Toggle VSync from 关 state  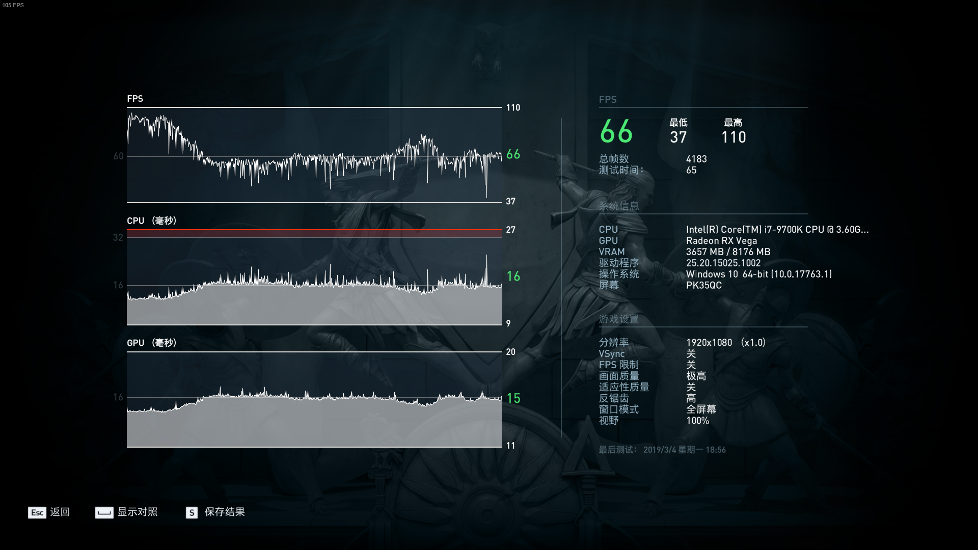690,353
